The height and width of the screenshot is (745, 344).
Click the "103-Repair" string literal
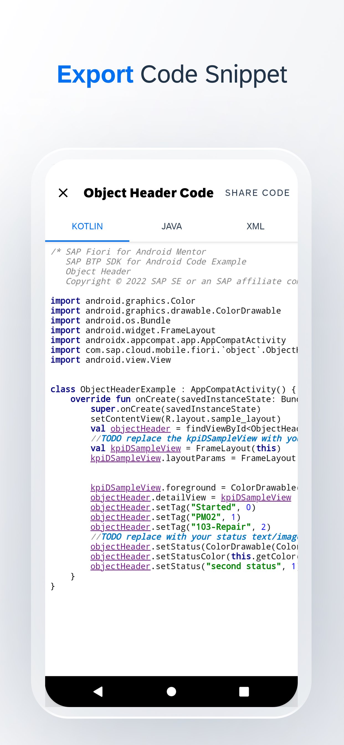(x=221, y=527)
